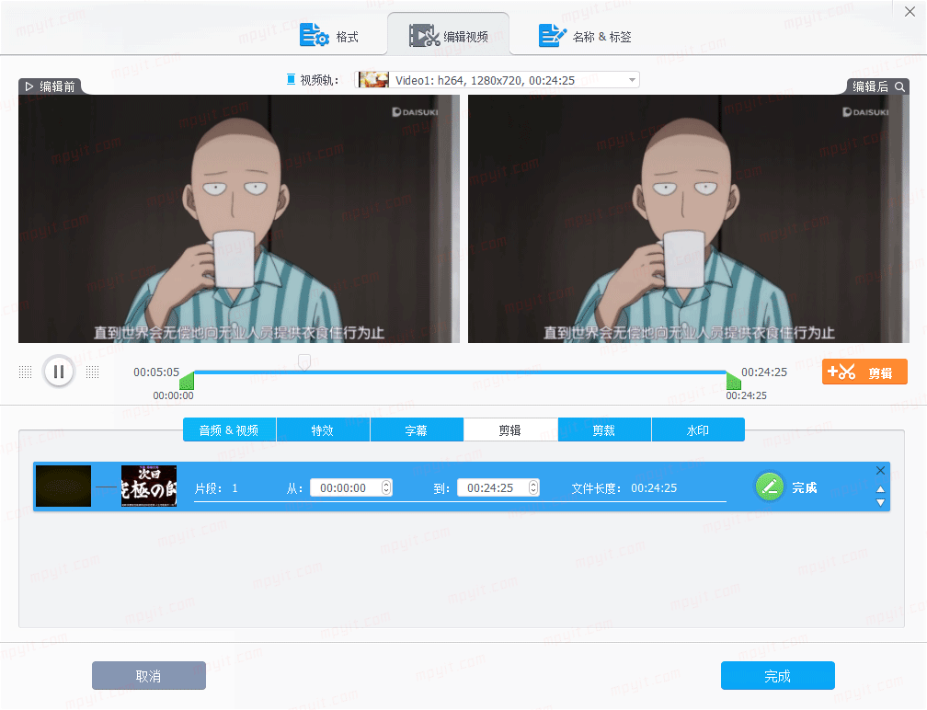Click the bottom 完成 done button
This screenshot has width=927, height=710.
pyautogui.click(x=777, y=676)
